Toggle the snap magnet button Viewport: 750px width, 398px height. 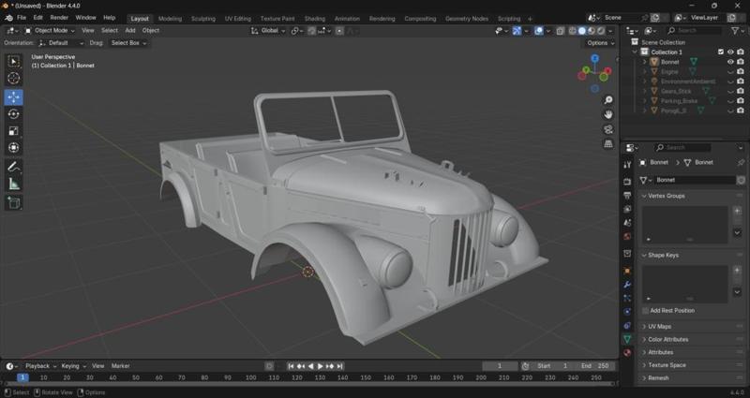click(x=312, y=31)
